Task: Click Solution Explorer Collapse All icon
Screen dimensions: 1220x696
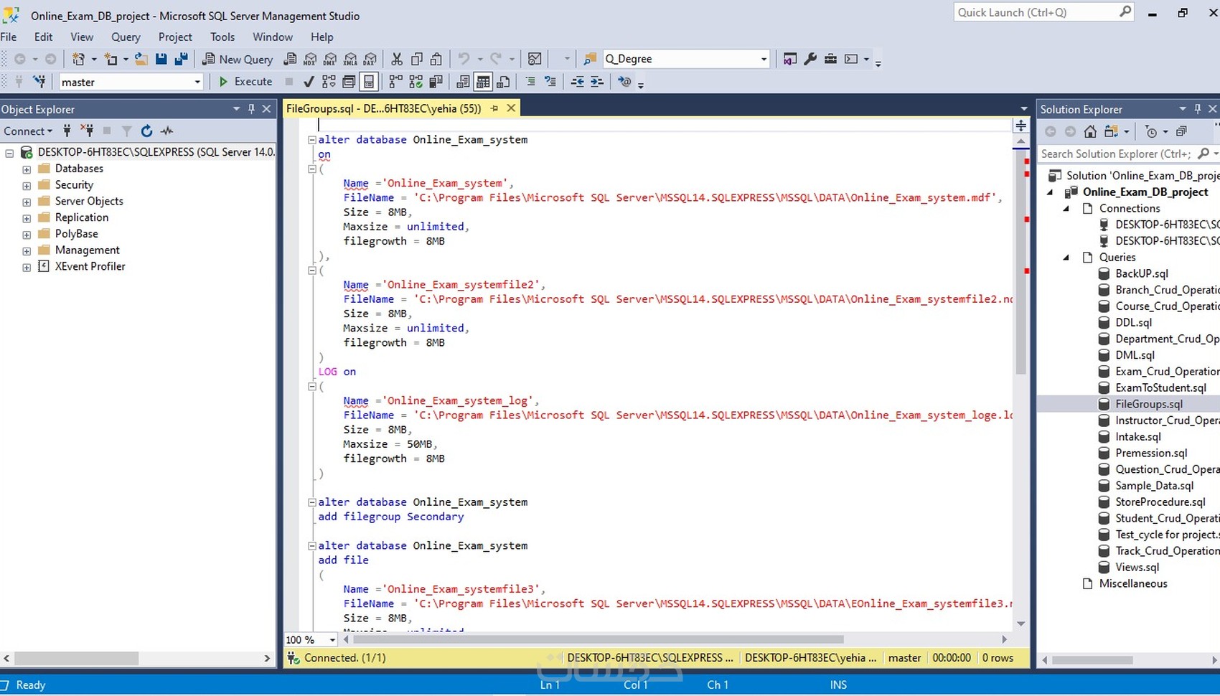Action: 1181,131
